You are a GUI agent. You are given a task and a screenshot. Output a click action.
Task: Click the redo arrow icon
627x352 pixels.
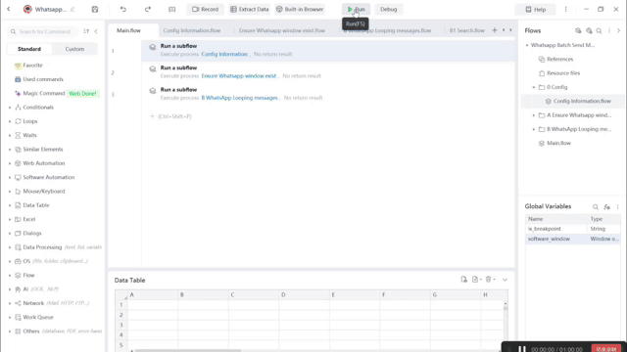pyautogui.click(x=148, y=9)
